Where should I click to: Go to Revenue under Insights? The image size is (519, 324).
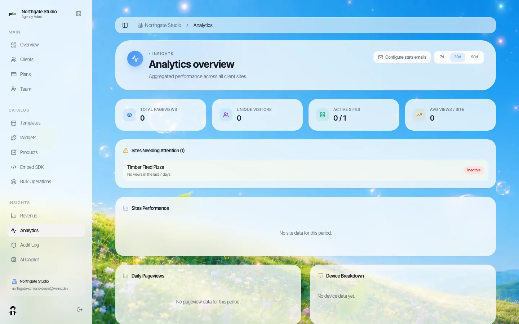[x=46, y=216]
